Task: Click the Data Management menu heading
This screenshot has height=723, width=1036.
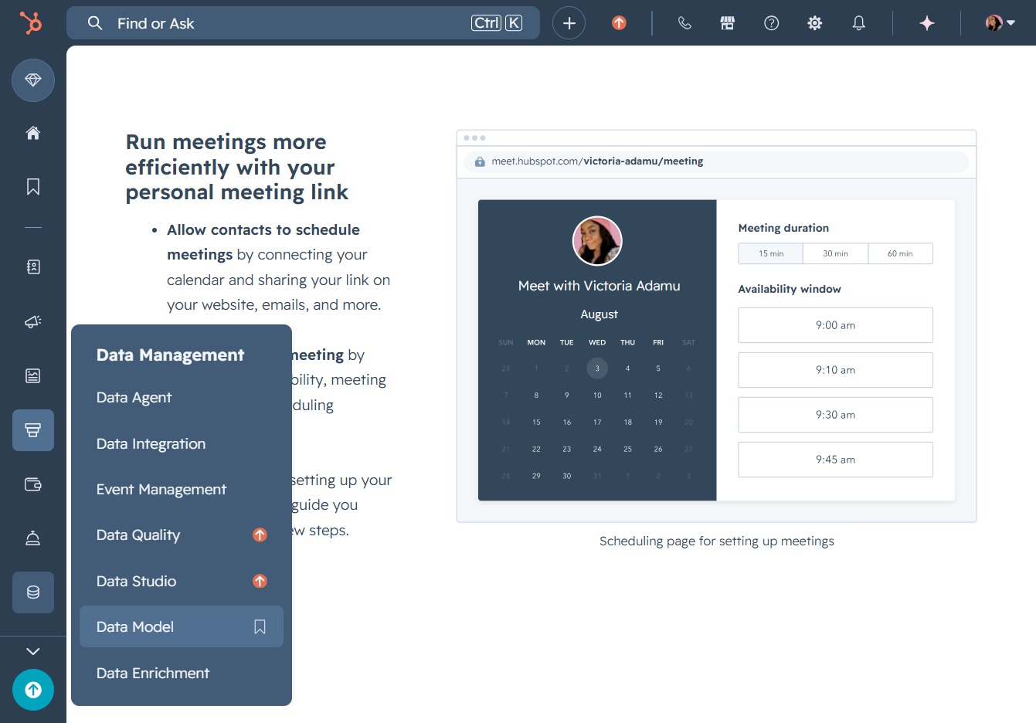Action: pos(170,355)
